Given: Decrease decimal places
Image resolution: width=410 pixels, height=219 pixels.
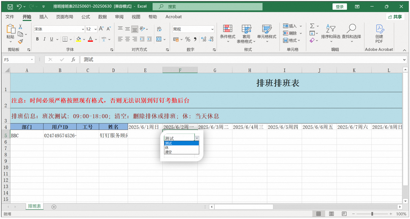Looking at the screenshot, I should tap(211, 39).
